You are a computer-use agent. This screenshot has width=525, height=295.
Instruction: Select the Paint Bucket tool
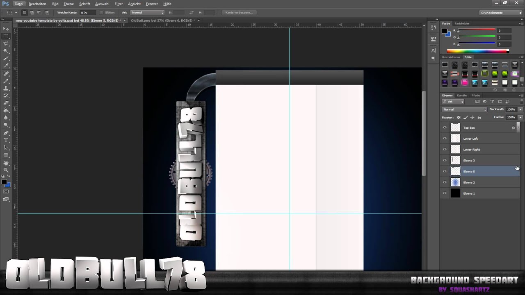(6, 110)
